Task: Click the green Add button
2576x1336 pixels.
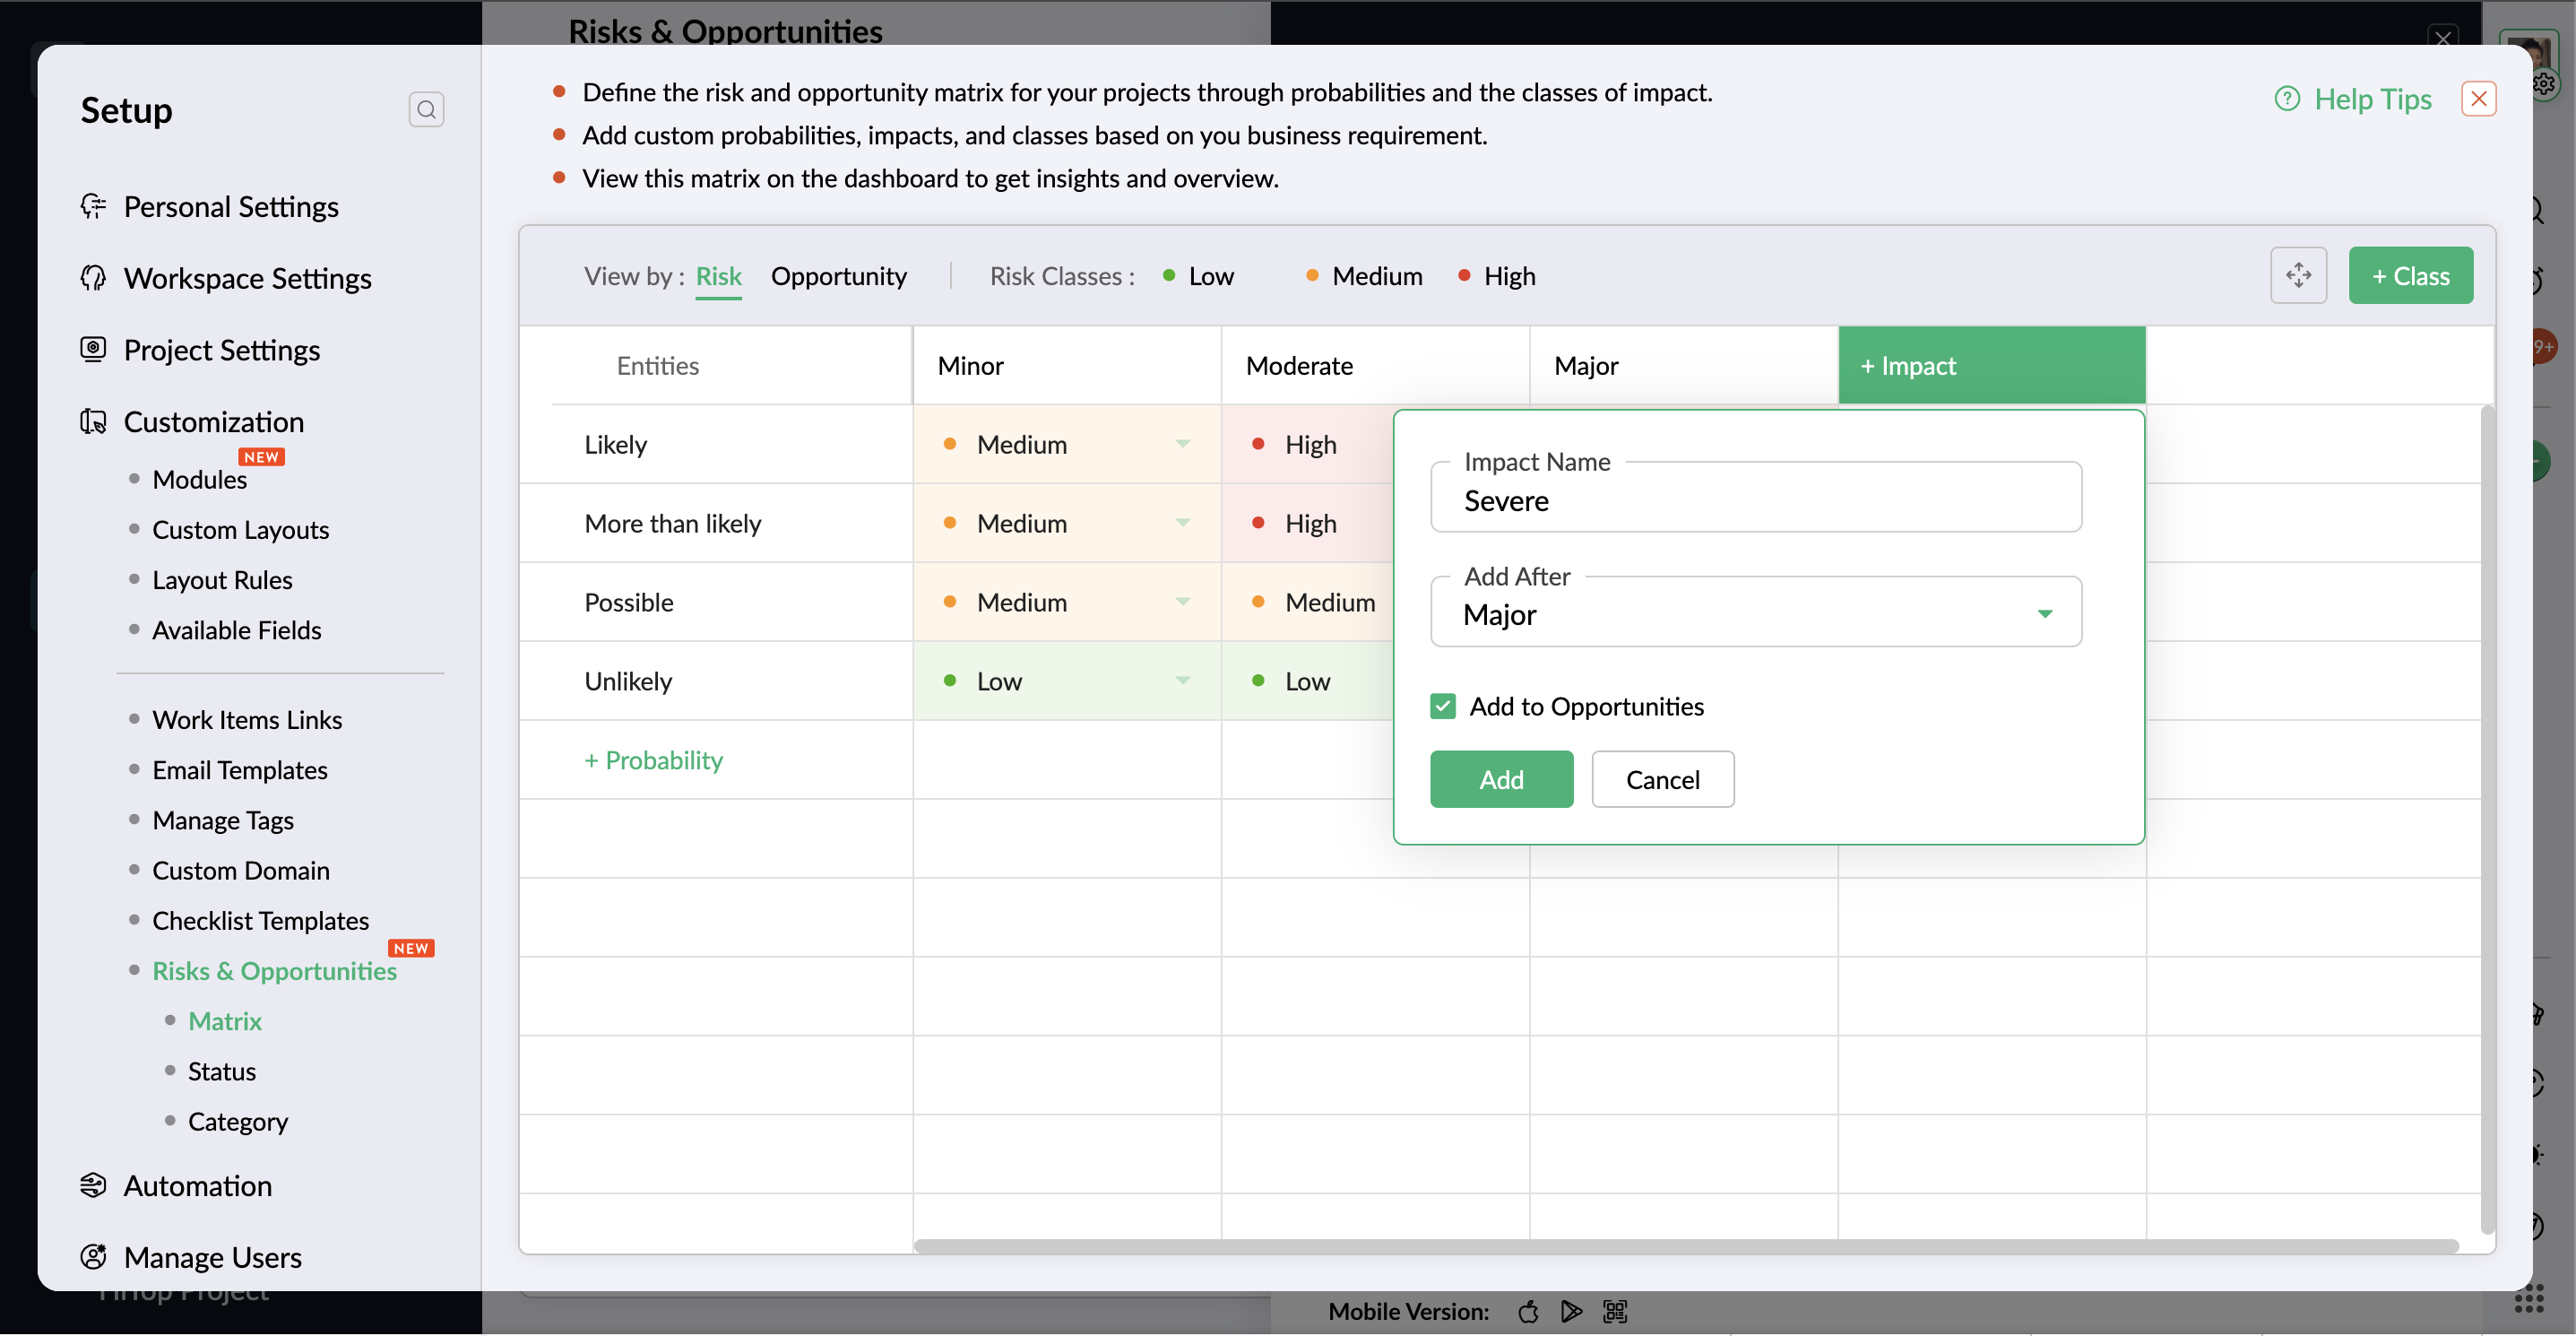Action: (1500, 779)
